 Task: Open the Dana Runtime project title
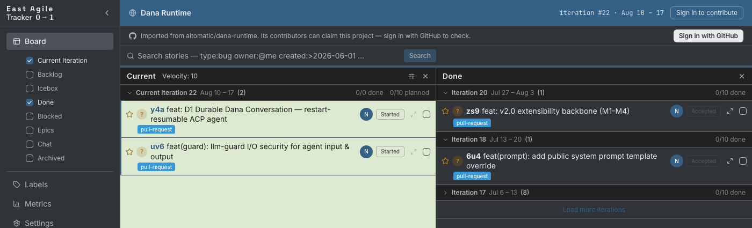166,13
